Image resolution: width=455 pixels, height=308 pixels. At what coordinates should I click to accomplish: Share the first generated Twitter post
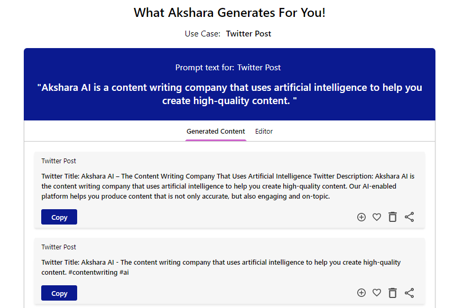pyautogui.click(x=409, y=217)
